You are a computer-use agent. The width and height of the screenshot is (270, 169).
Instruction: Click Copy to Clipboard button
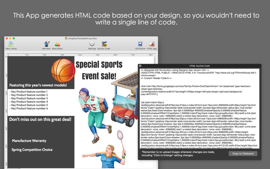pyautogui.click(x=243, y=153)
